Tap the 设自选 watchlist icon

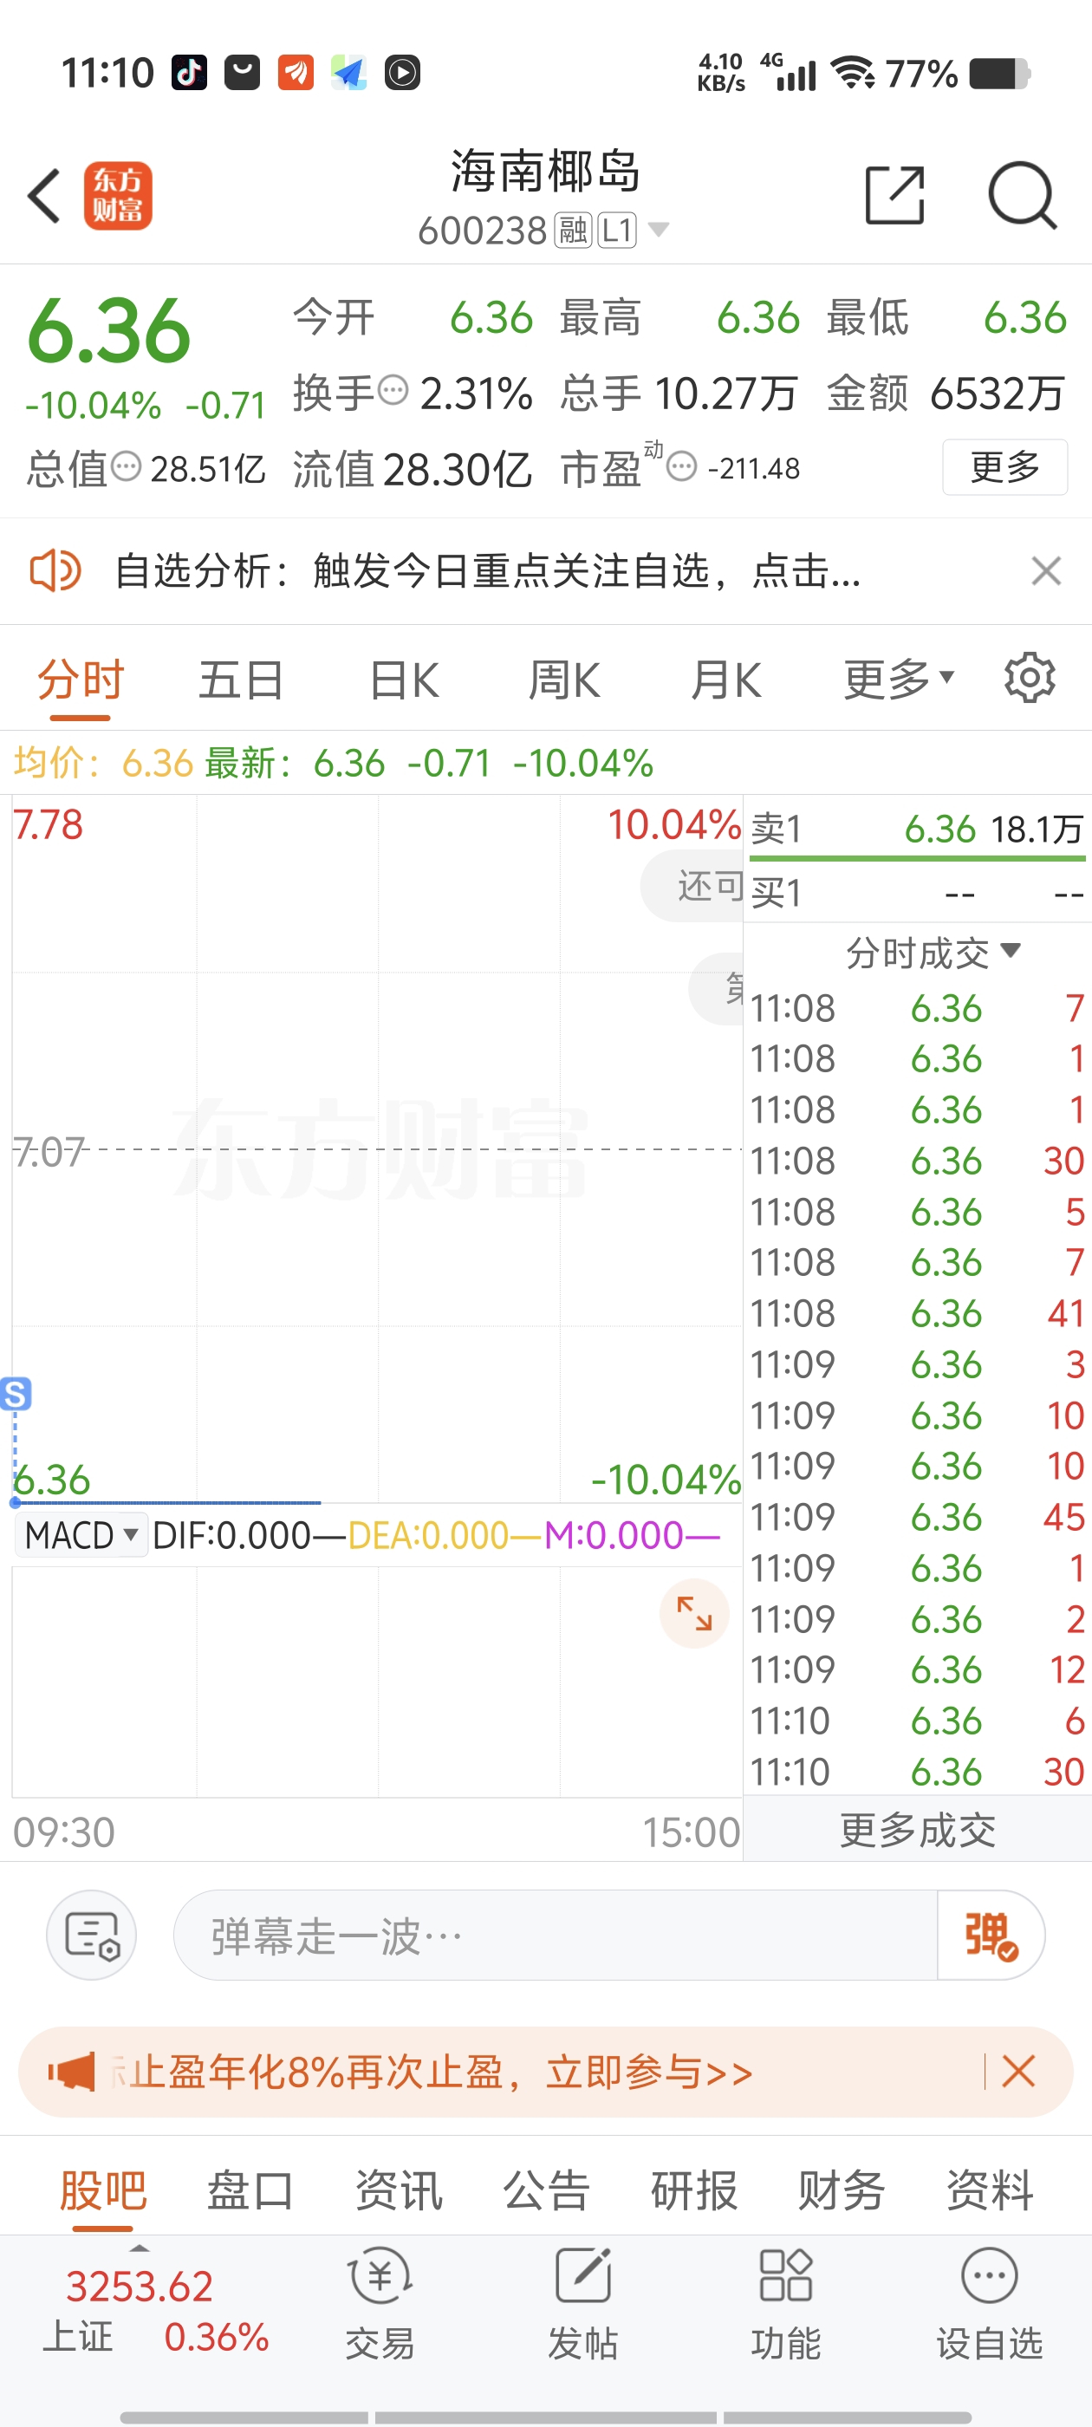[990, 2304]
